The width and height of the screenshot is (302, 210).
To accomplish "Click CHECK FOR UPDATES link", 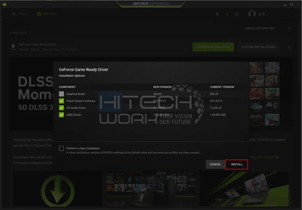I will [x=259, y=28].
